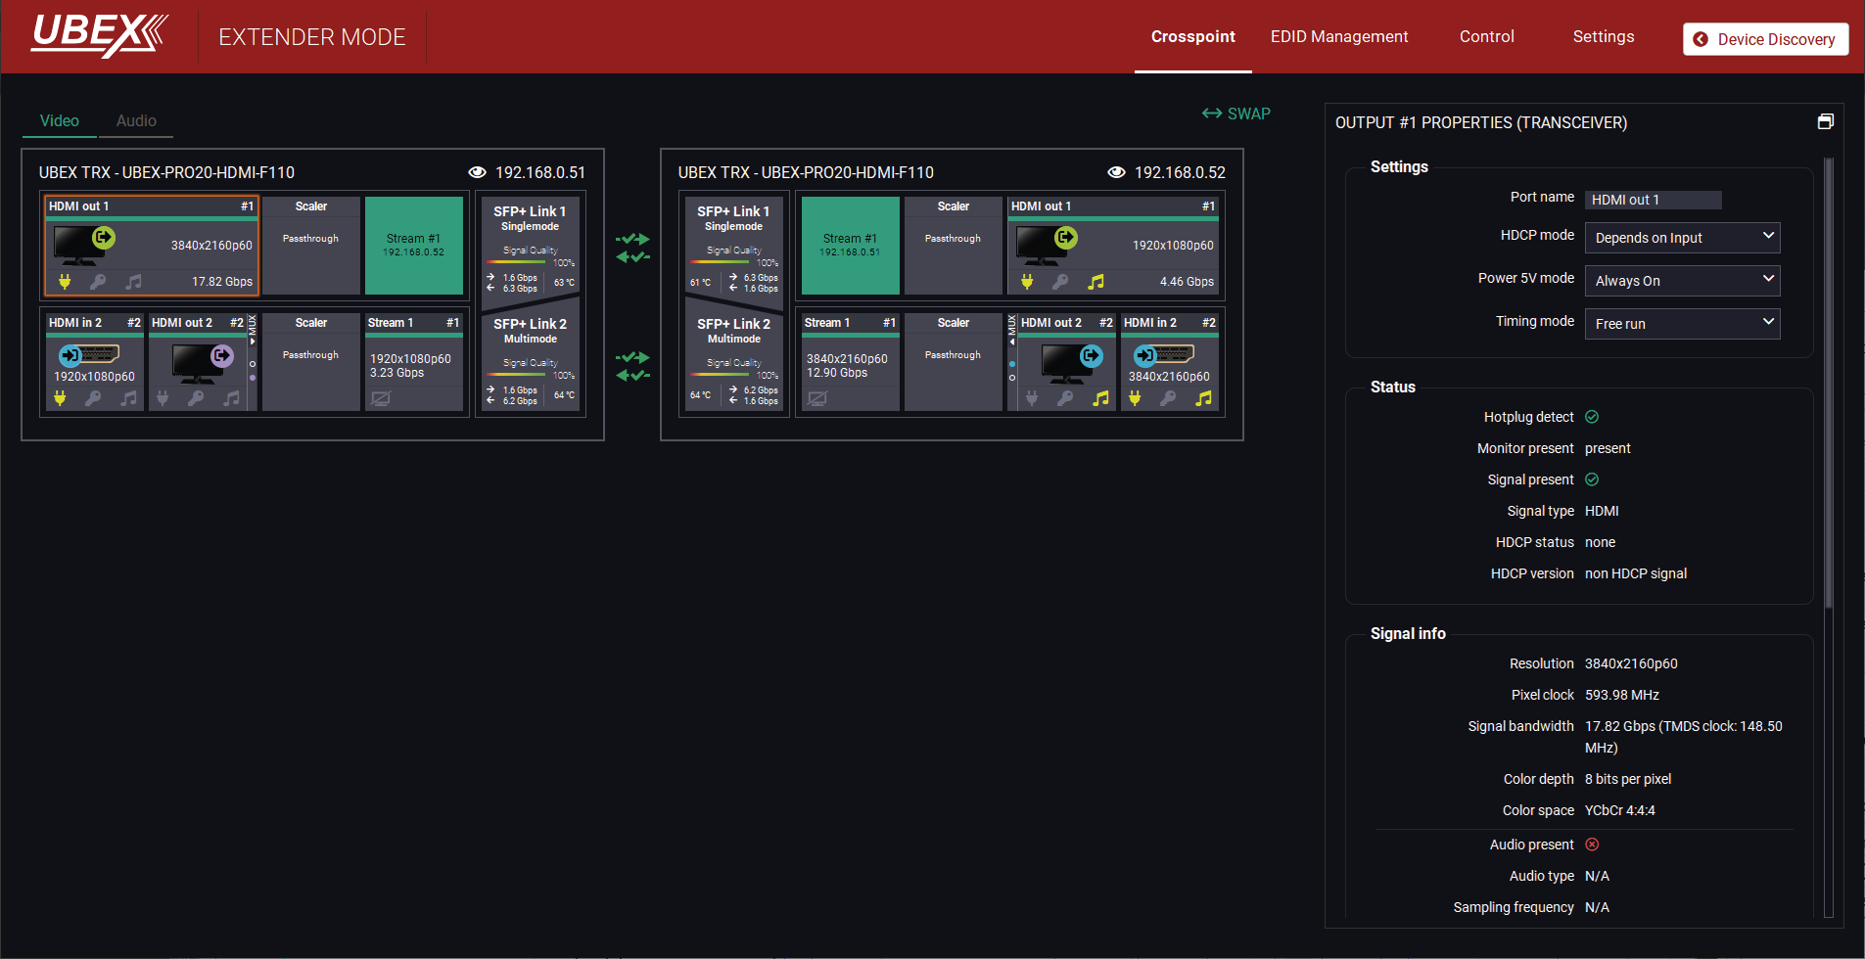Click the crossed-out monitor icon in left Stream 1

click(x=381, y=398)
